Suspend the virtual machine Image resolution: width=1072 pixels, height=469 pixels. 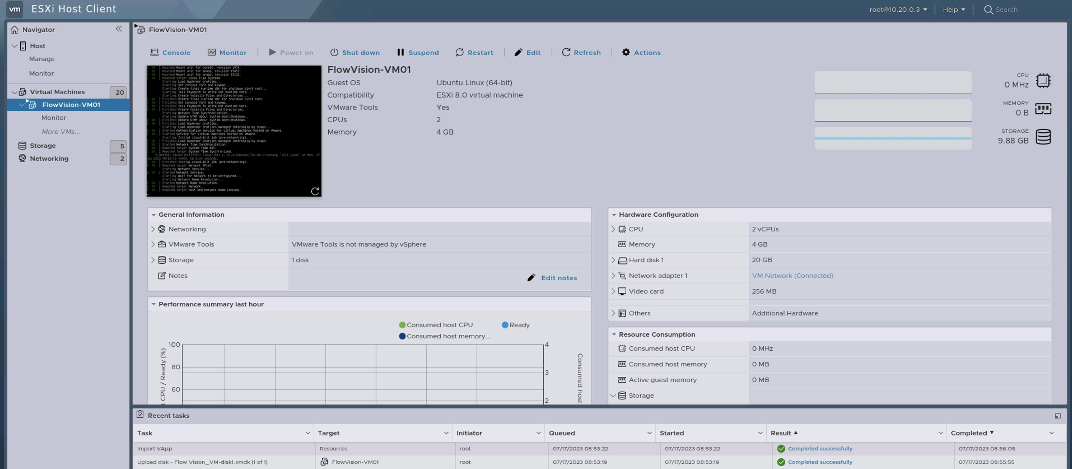[418, 52]
